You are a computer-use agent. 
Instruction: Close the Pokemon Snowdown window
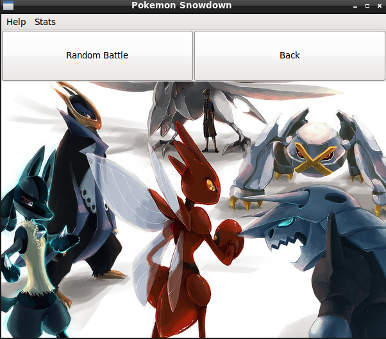pyautogui.click(x=380, y=6)
